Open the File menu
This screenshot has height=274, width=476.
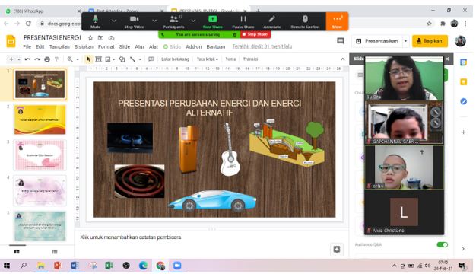click(x=27, y=46)
